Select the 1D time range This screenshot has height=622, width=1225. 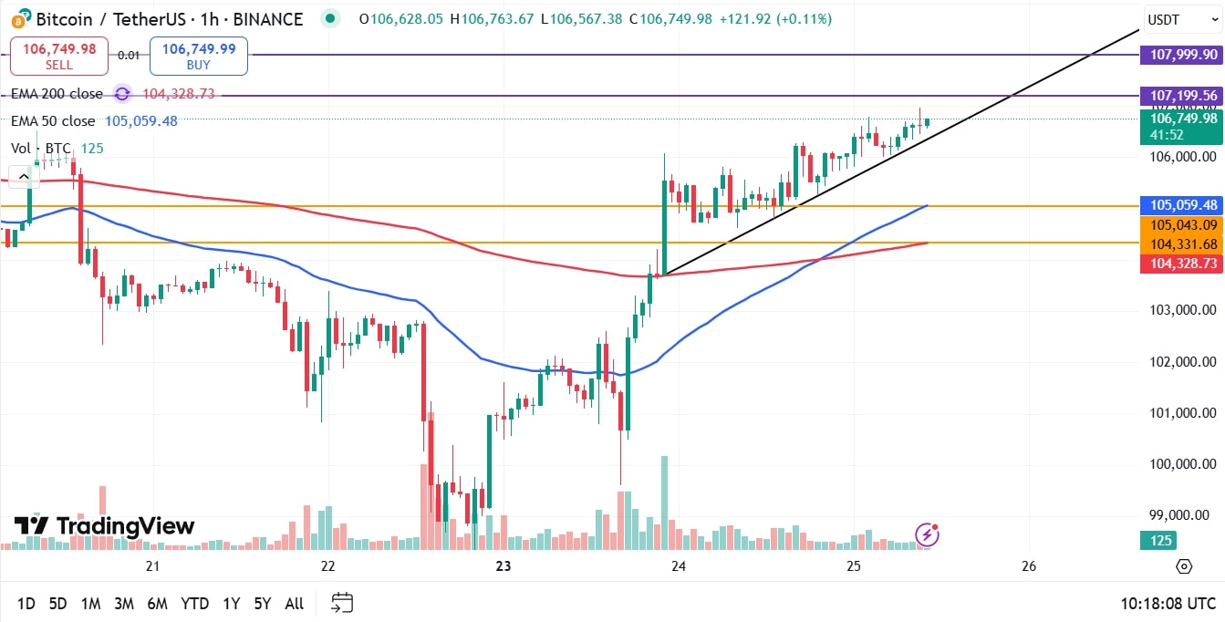click(26, 603)
